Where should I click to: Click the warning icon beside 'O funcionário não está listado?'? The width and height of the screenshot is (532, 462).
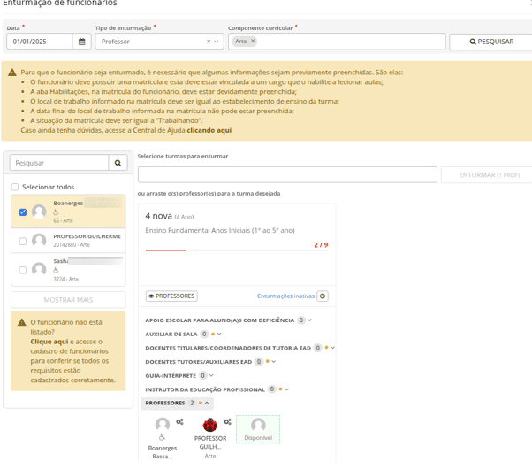click(22, 322)
